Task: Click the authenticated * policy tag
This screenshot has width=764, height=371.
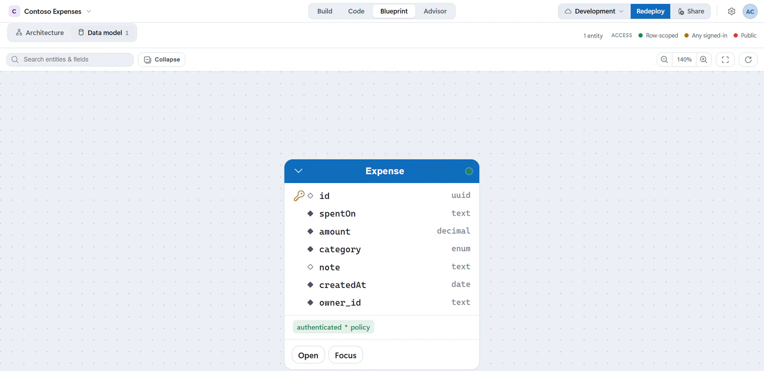Action: tap(333, 327)
